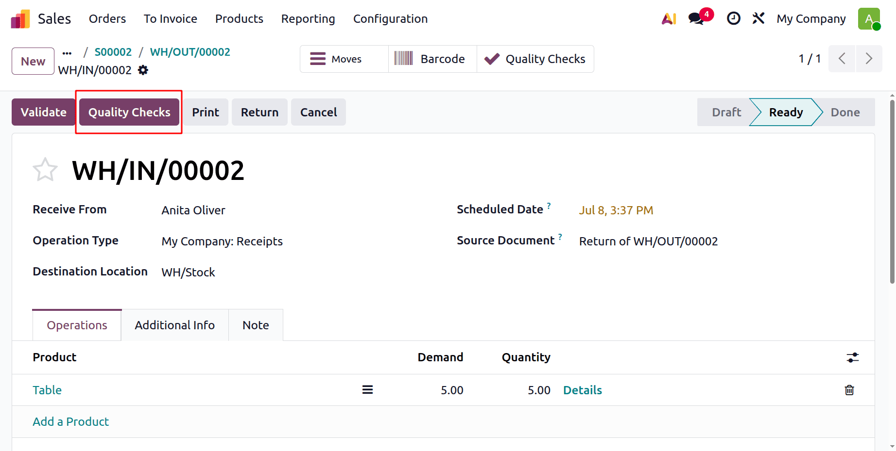Click the Product column header

[54, 357]
